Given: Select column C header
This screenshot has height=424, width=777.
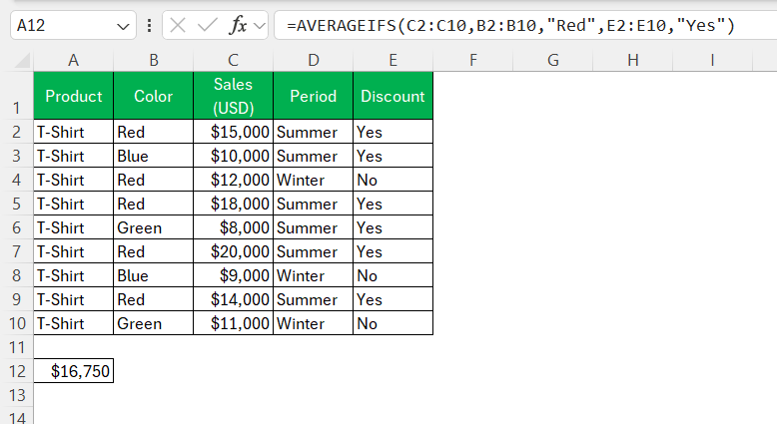Looking at the screenshot, I should pyautogui.click(x=233, y=61).
